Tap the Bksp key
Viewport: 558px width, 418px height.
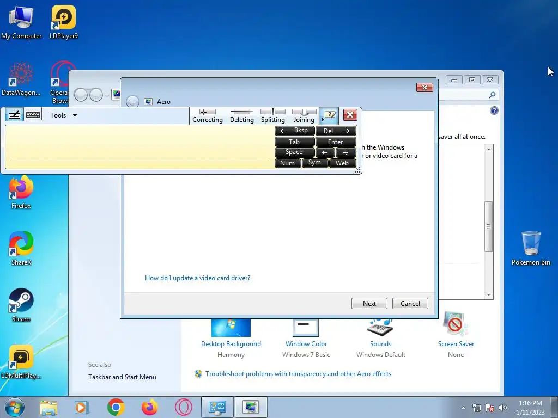295,131
